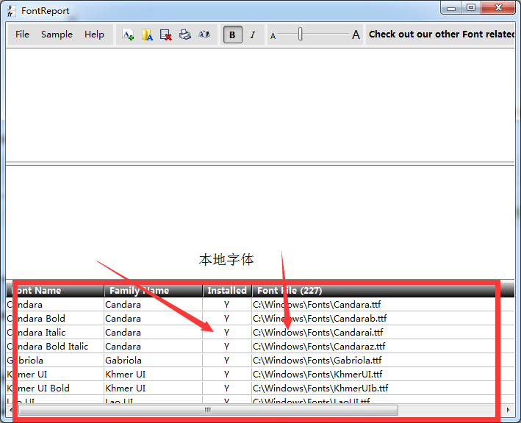Viewport: 521px width, 423px height.
Task: Click the small A font size icon
Action: (273, 35)
